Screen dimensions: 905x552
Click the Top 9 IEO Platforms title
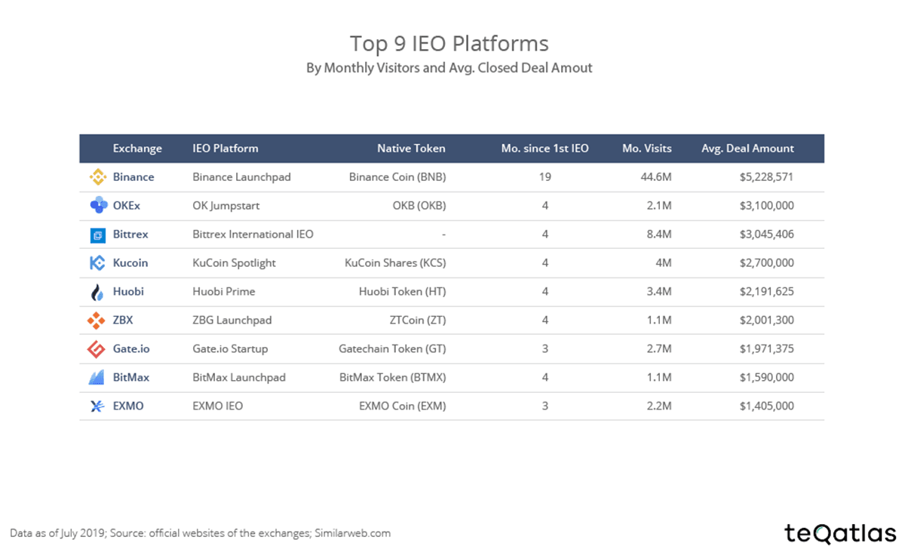click(449, 42)
